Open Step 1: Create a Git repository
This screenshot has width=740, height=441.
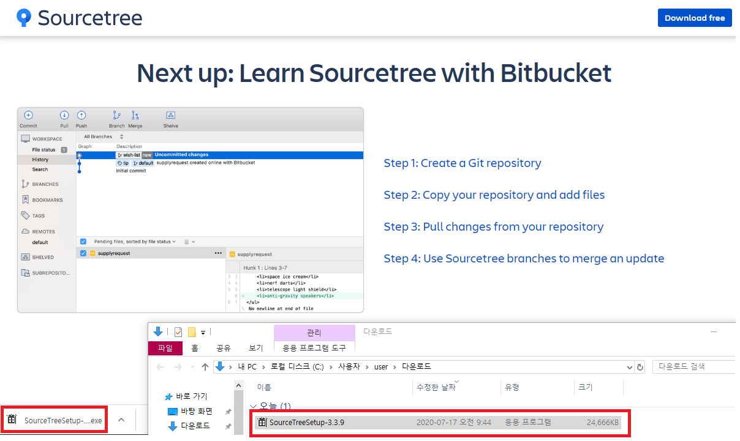(x=462, y=163)
